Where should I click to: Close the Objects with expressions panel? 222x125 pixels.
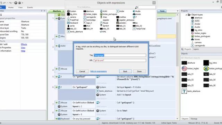pyautogui.click(x=154, y=3)
